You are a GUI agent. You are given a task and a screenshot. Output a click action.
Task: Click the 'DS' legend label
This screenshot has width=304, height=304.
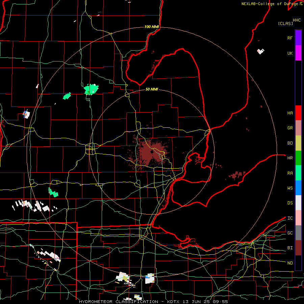pos(290,203)
